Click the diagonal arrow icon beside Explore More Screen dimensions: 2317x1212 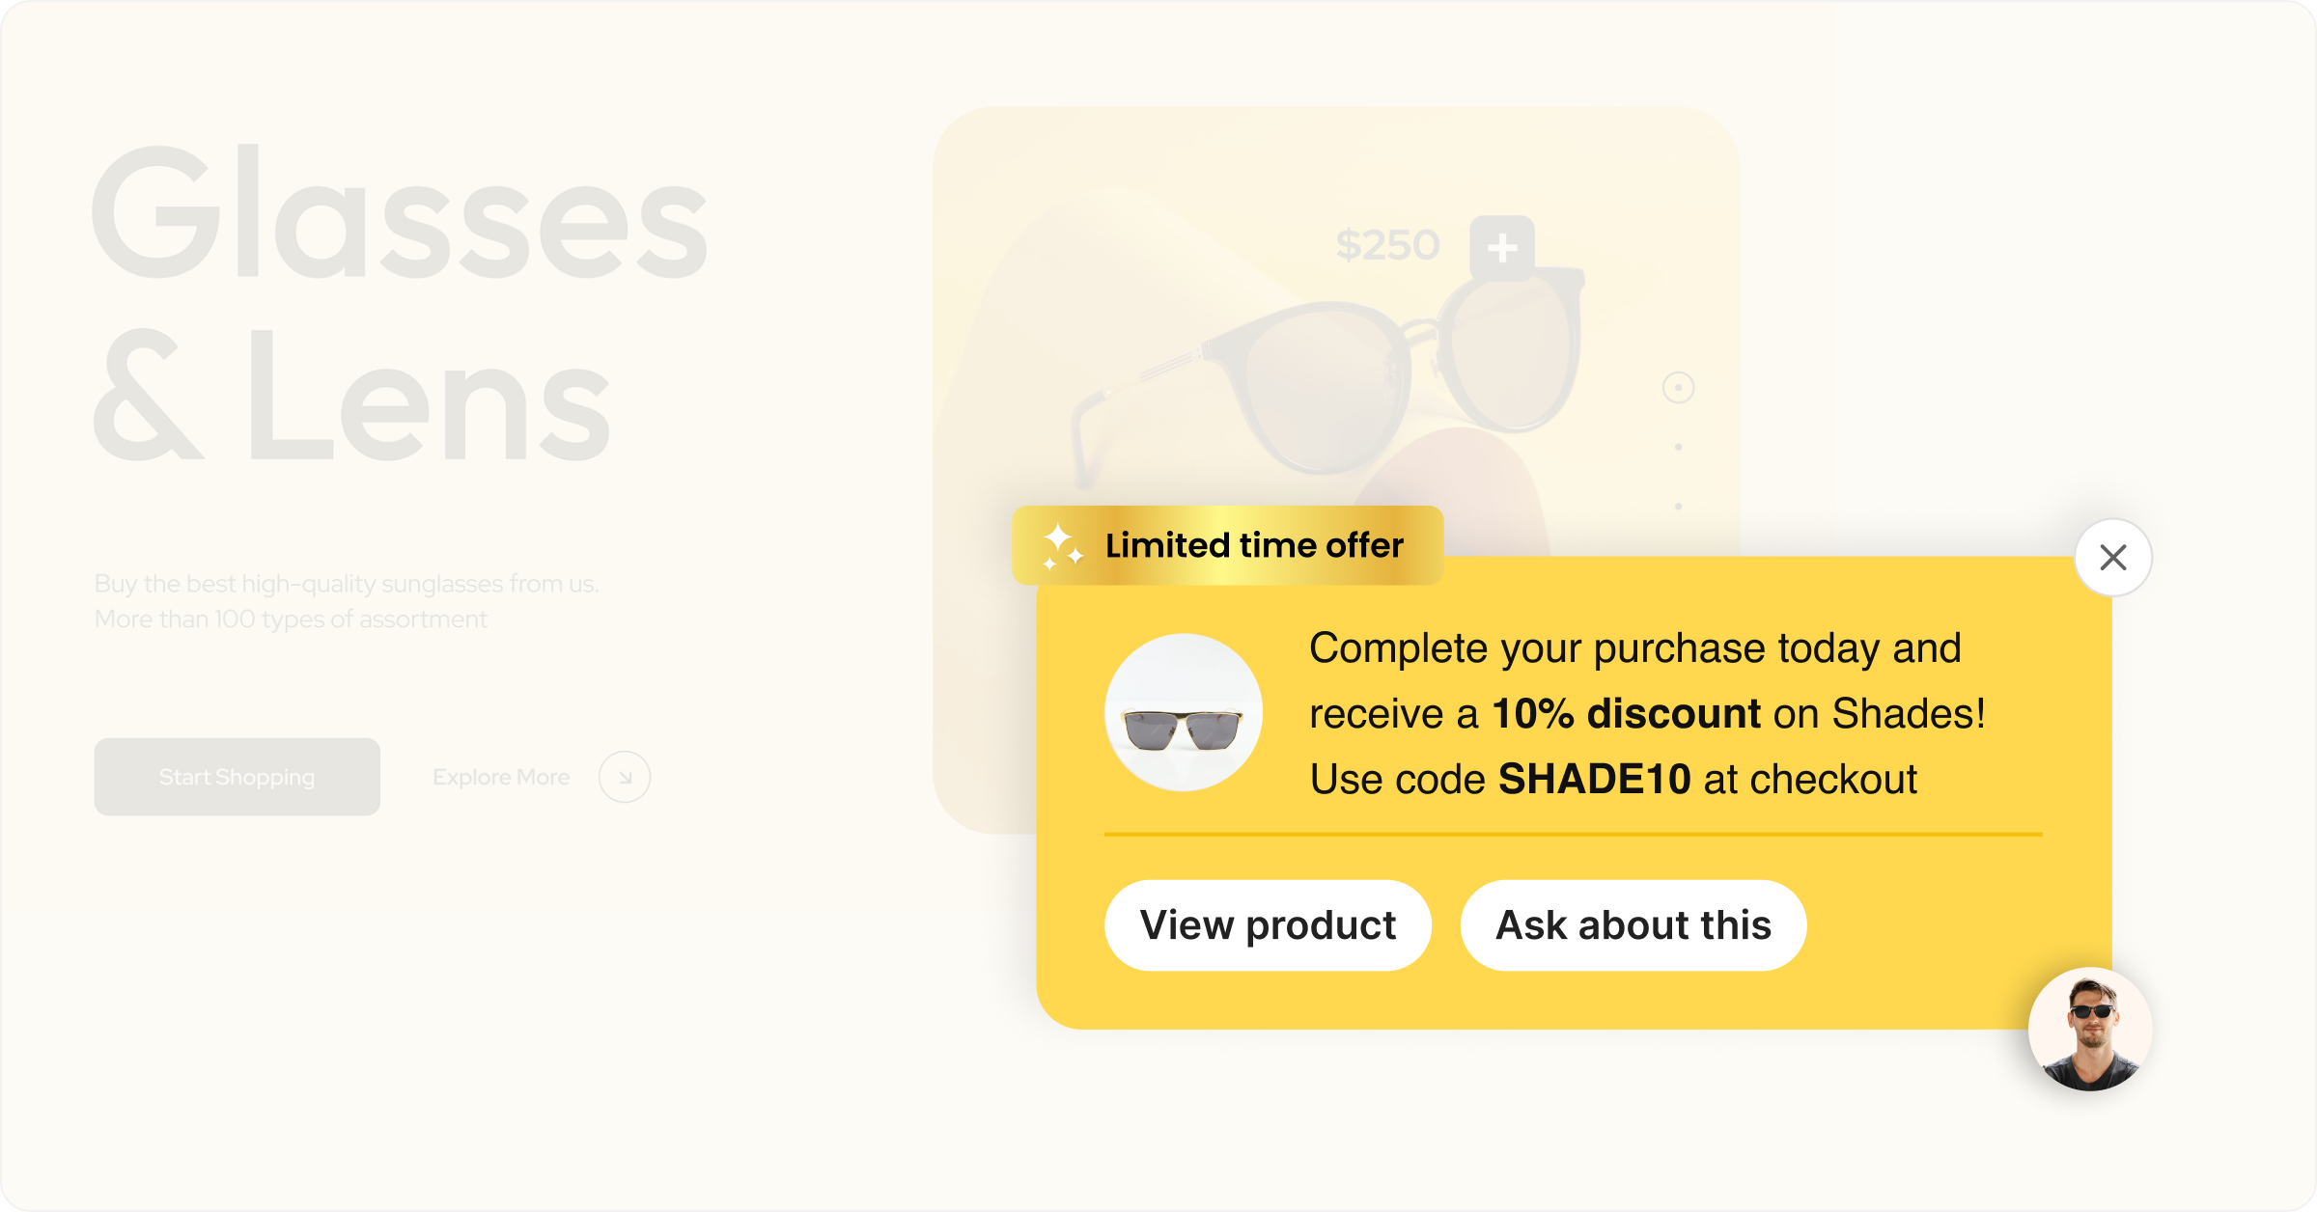[624, 777]
